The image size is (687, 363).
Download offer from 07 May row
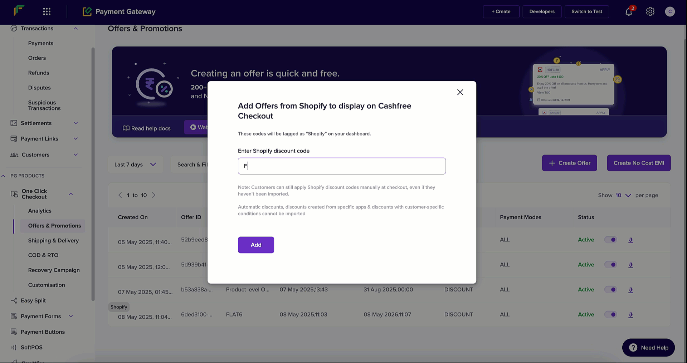click(631, 290)
